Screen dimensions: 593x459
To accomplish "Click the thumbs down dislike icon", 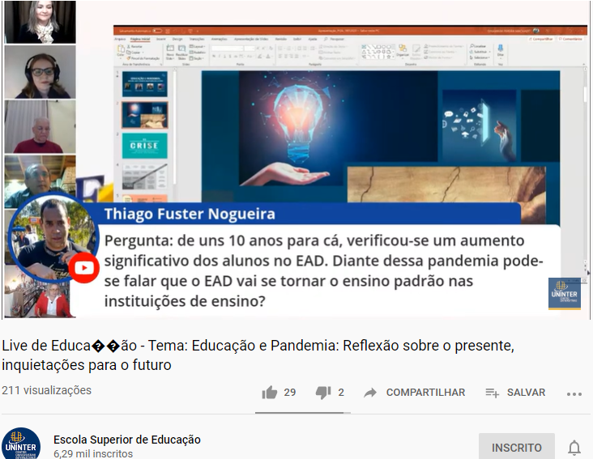I will [323, 393].
